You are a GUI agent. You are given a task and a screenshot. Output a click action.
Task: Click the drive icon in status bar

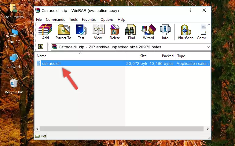point(38,136)
